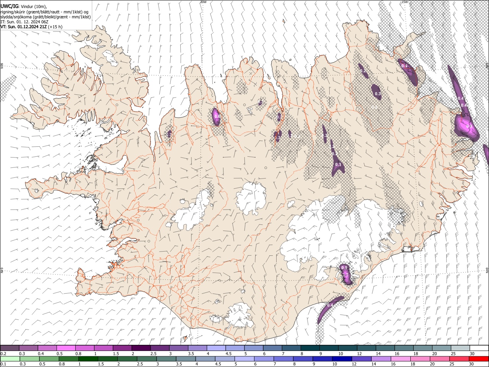Select the pale green 0.1 rain legend swatch

10,359
